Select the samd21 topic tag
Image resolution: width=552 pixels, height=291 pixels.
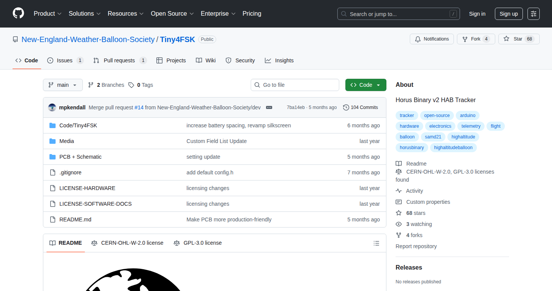[433, 137]
